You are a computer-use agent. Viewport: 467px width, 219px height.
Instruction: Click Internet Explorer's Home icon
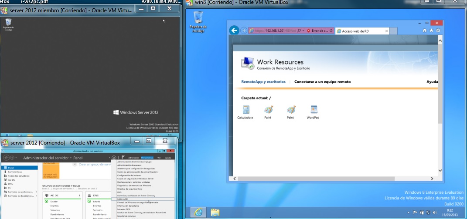point(425,30)
